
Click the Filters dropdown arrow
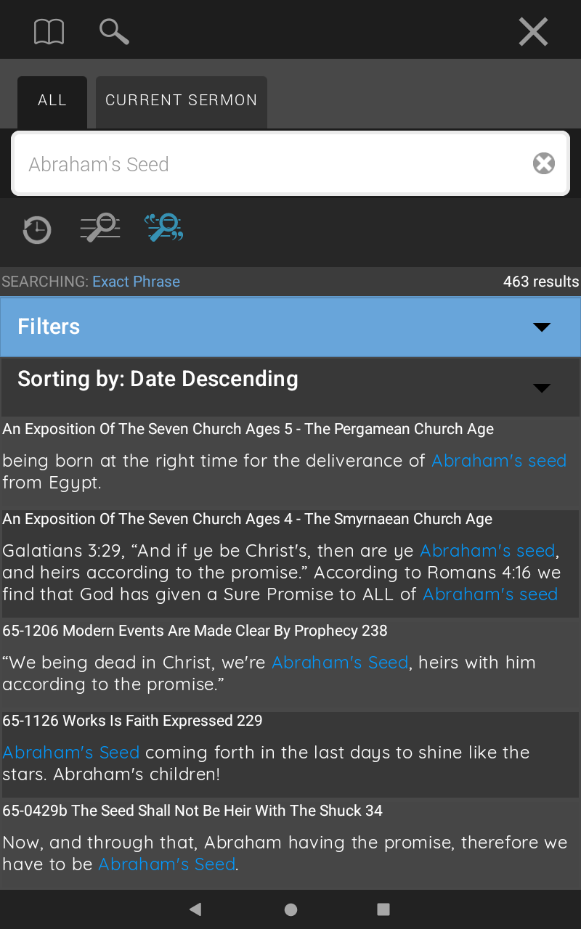tap(542, 327)
